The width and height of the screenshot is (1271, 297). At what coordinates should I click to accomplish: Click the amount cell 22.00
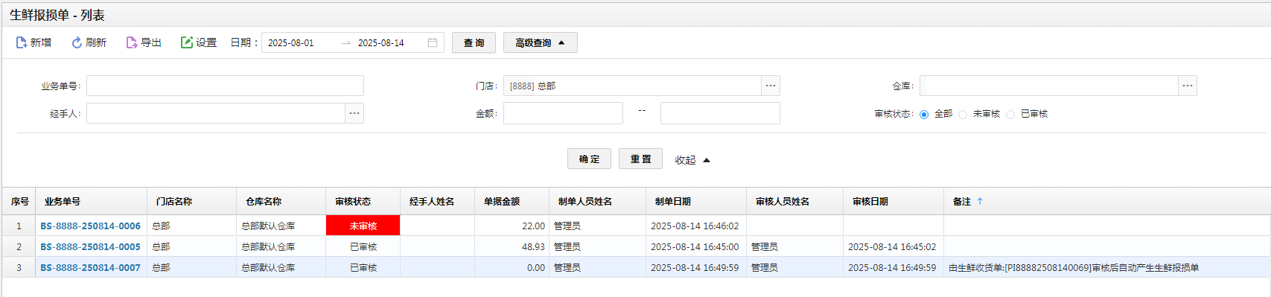pos(512,226)
